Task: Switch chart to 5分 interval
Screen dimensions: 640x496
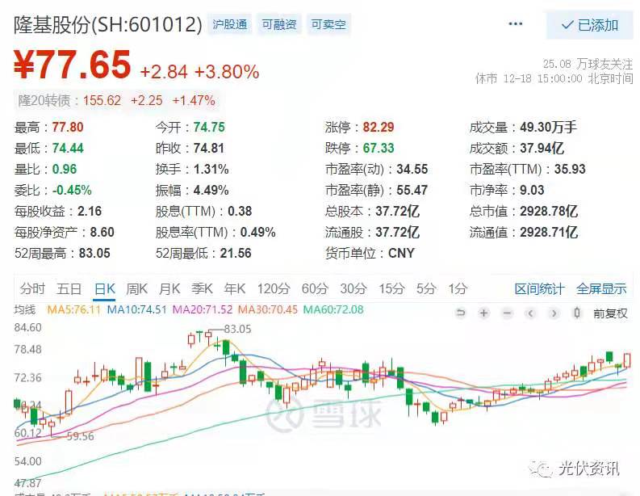Action: pos(425,288)
